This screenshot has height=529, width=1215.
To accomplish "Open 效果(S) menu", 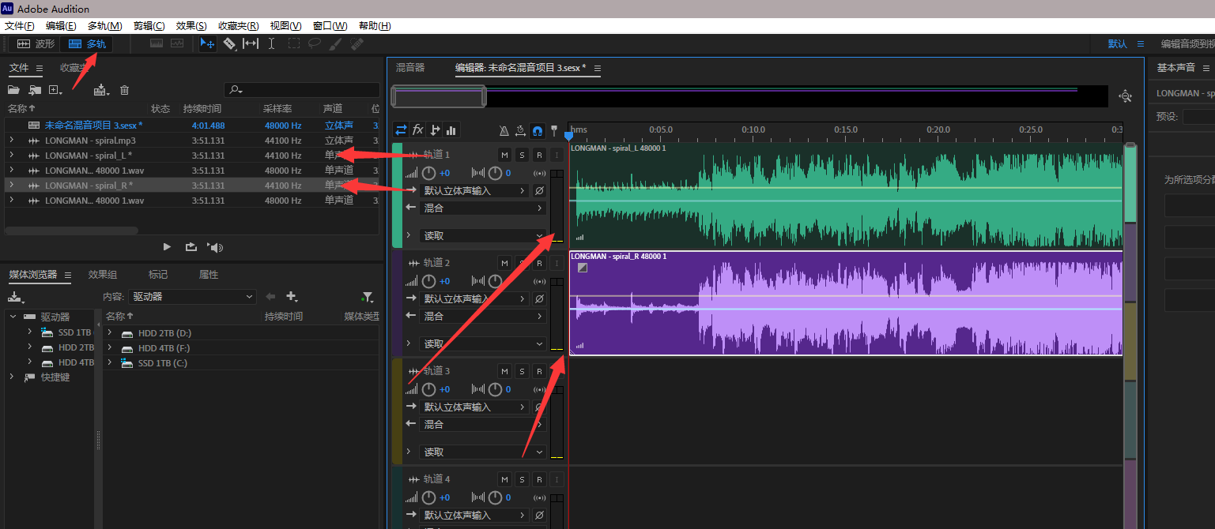I will [191, 26].
